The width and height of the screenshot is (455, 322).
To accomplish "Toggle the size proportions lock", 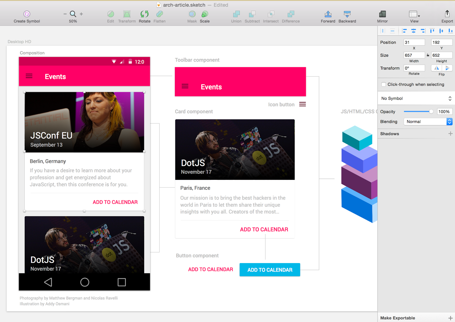I will [x=428, y=55].
